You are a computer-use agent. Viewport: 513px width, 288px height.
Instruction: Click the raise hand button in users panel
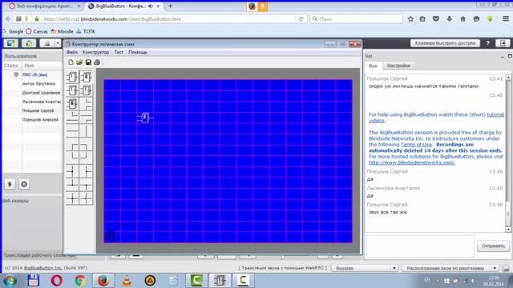click(x=10, y=184)
